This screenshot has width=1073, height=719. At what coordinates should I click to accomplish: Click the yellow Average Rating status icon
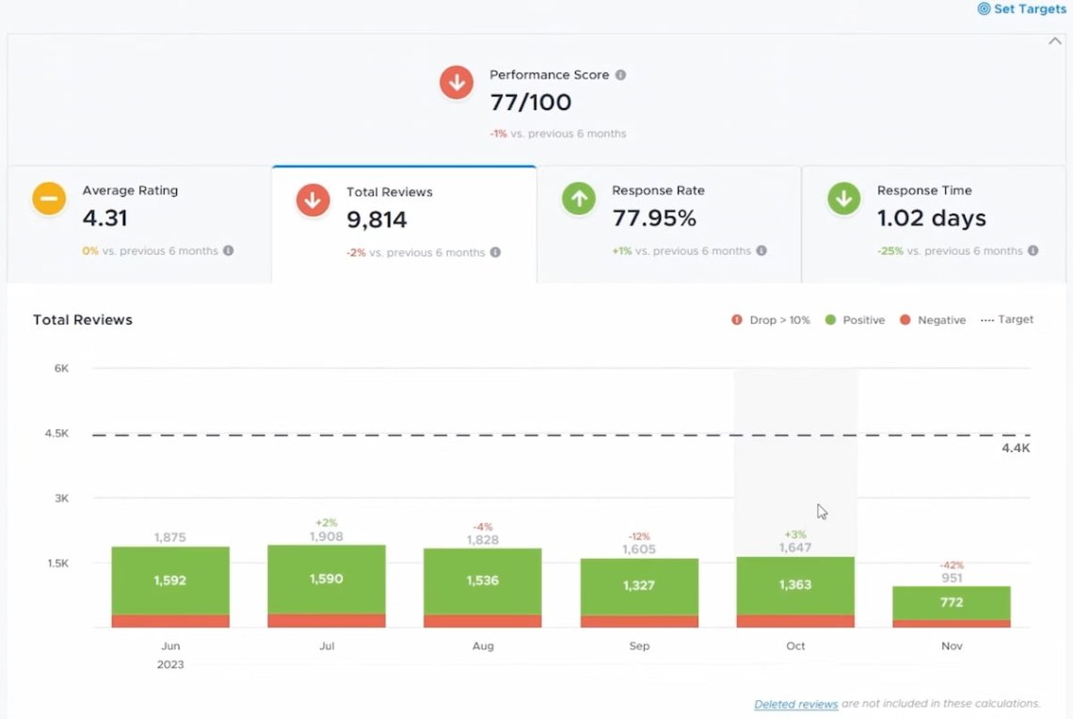[x=49, y=200]
